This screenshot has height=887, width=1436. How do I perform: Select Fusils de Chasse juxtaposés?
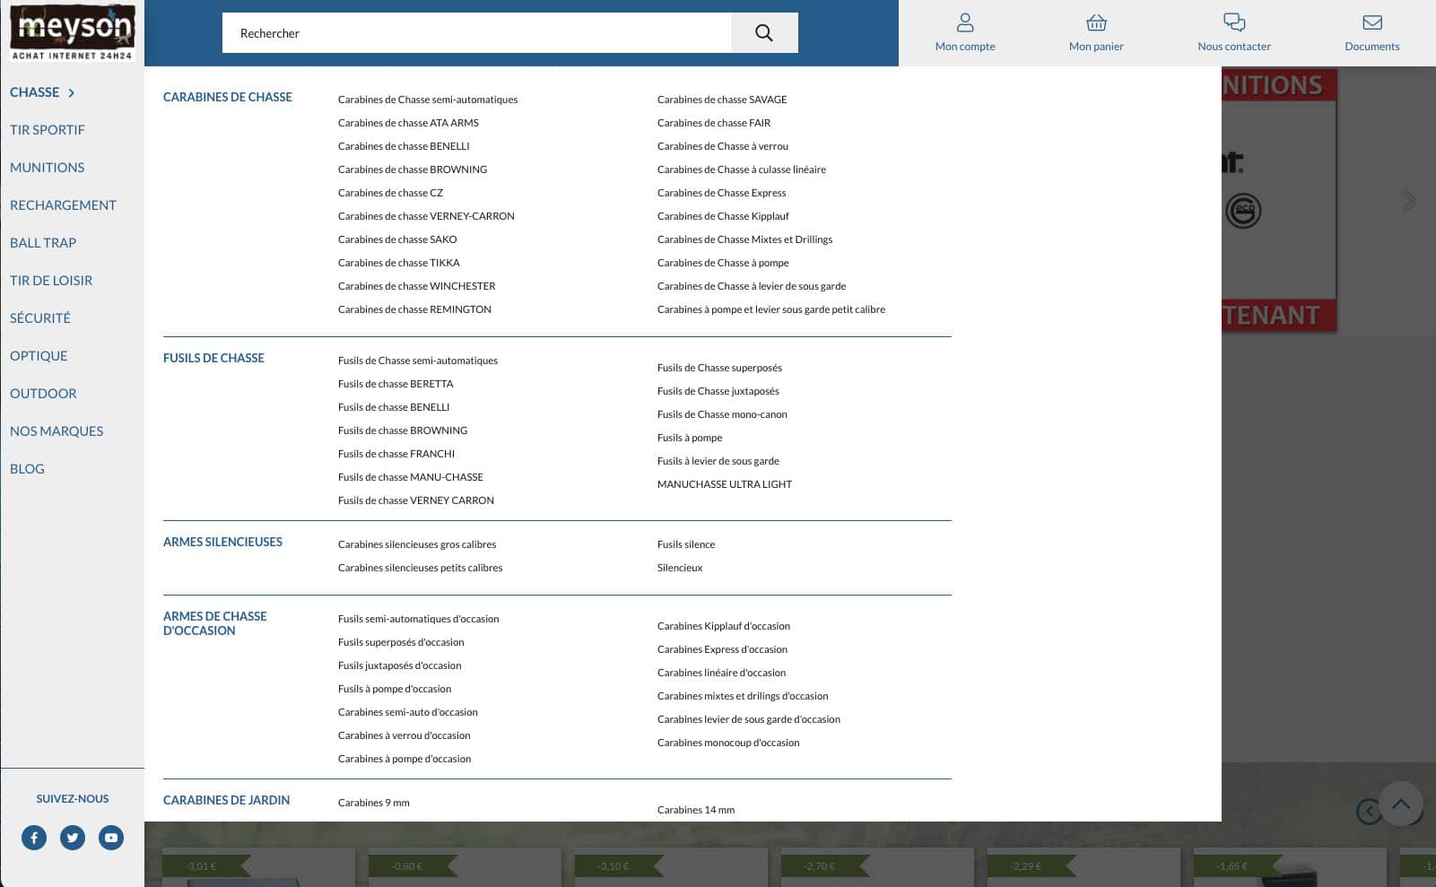[718, 391]
